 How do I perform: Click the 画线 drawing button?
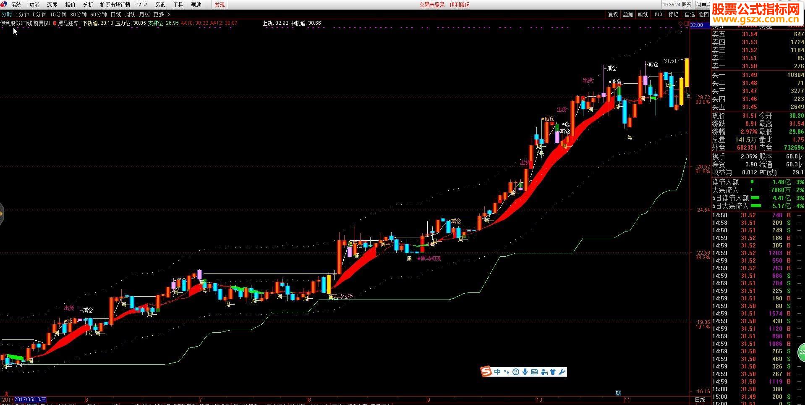coord(643,14)
